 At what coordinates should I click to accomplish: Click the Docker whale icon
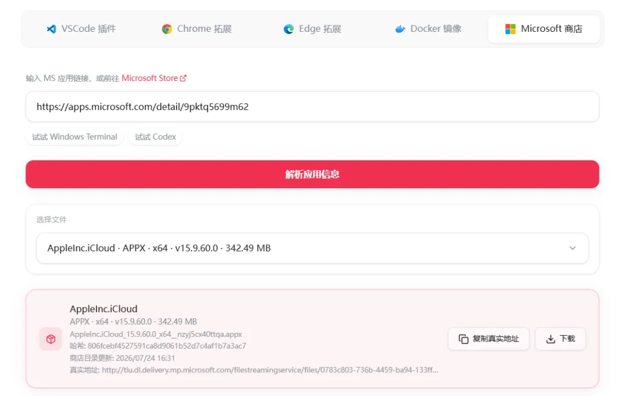tap(400, 29)
